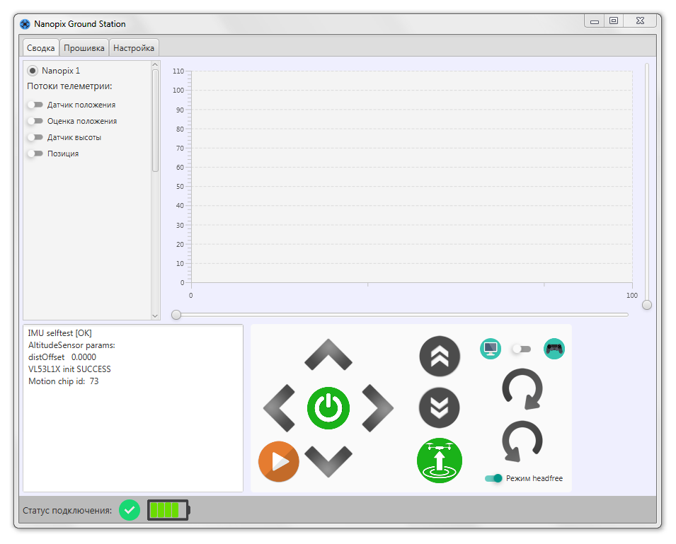Click the green drone takeoff button
The height and width of the screenshot is (544, 676).
[x=440, y=461]
